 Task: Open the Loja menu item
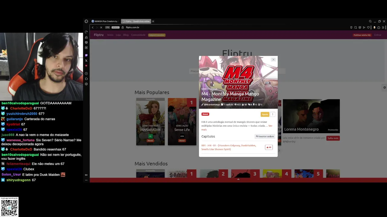(118, 35)
